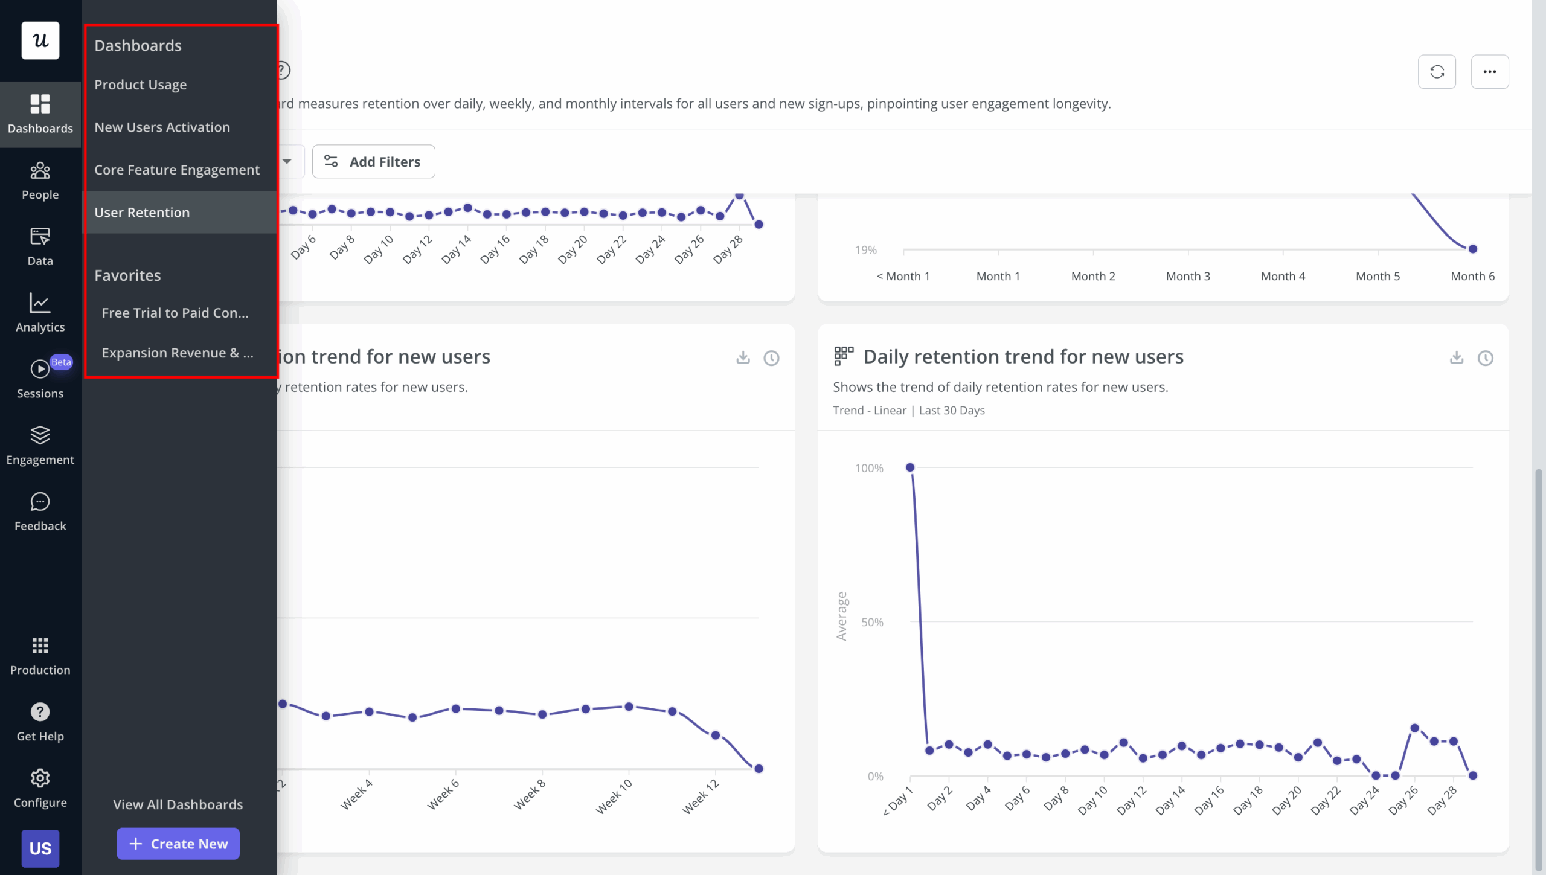1546x875 pixels.
Task: Download the Daily retention trend chart
Action: (x=1457, y=357)
